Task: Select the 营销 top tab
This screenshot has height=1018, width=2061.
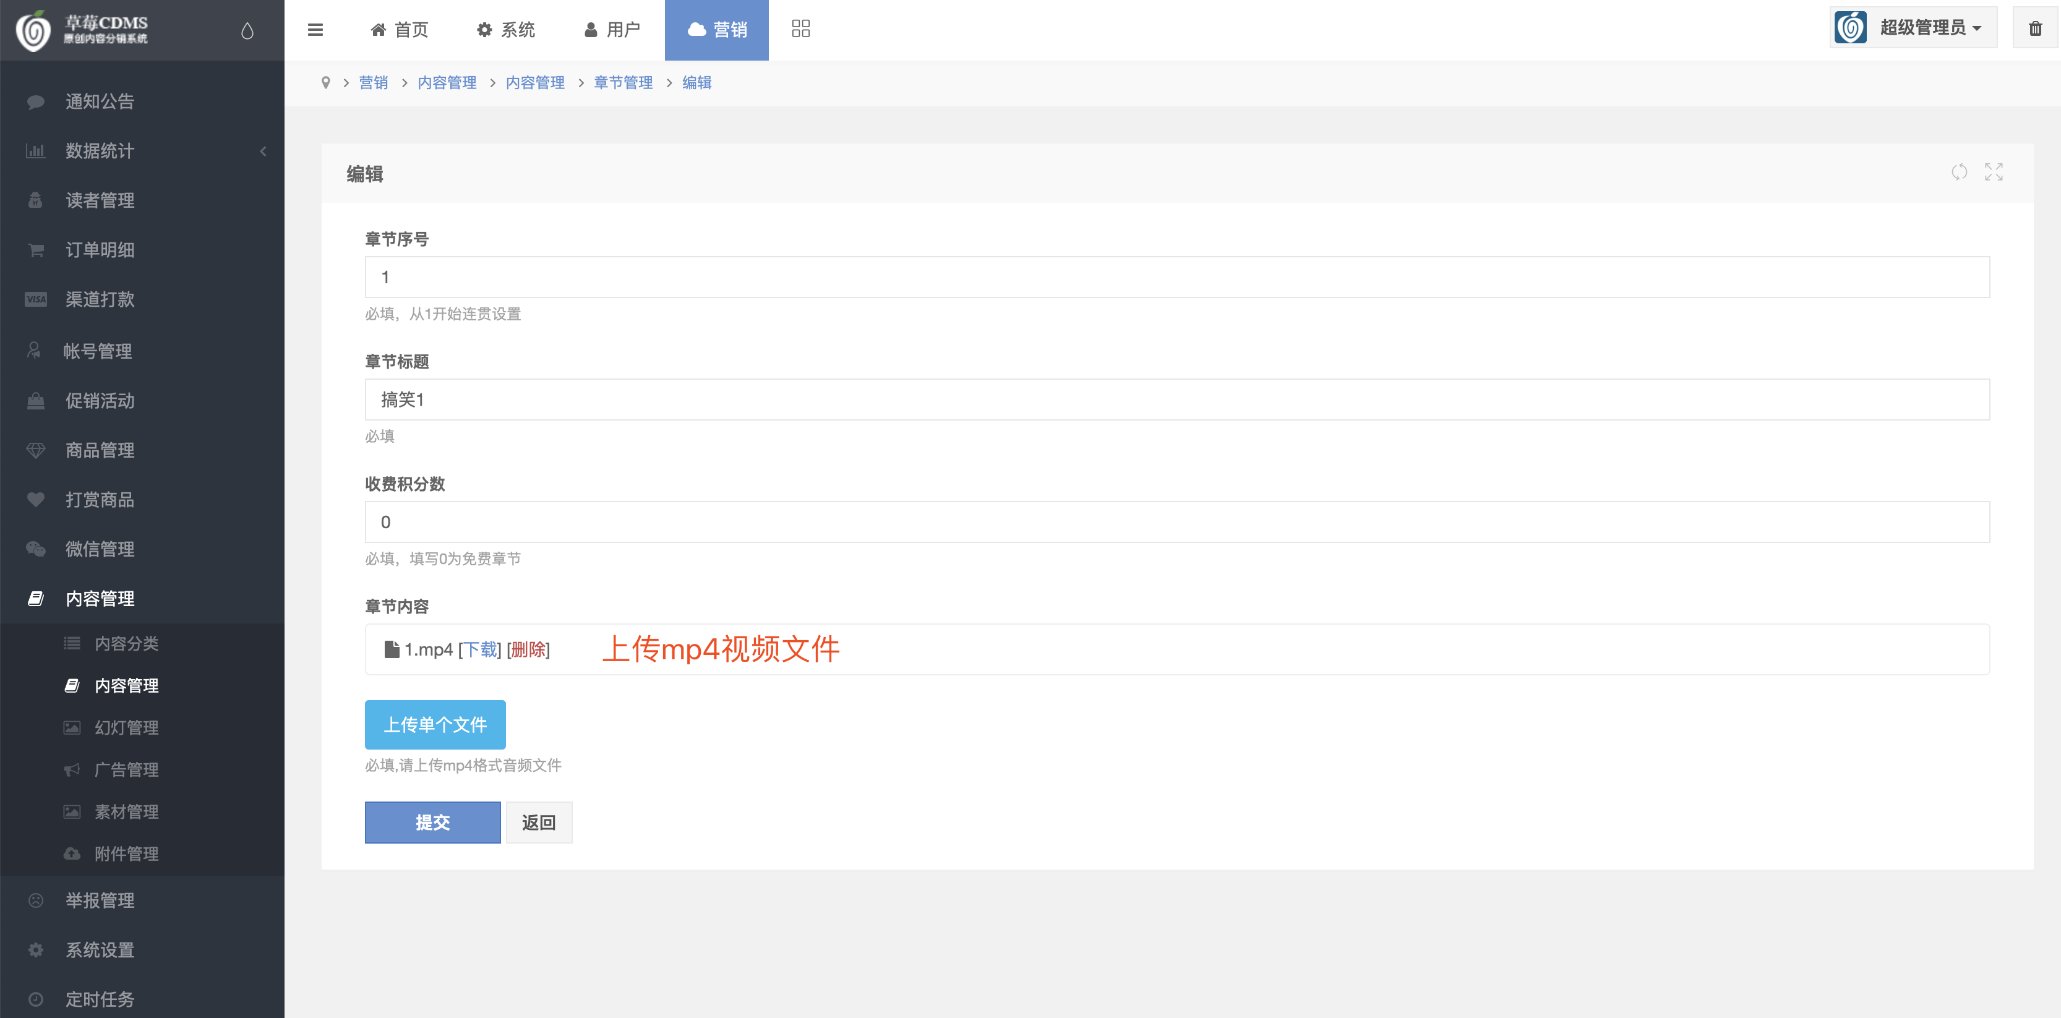Action: [x=717, y=30]
